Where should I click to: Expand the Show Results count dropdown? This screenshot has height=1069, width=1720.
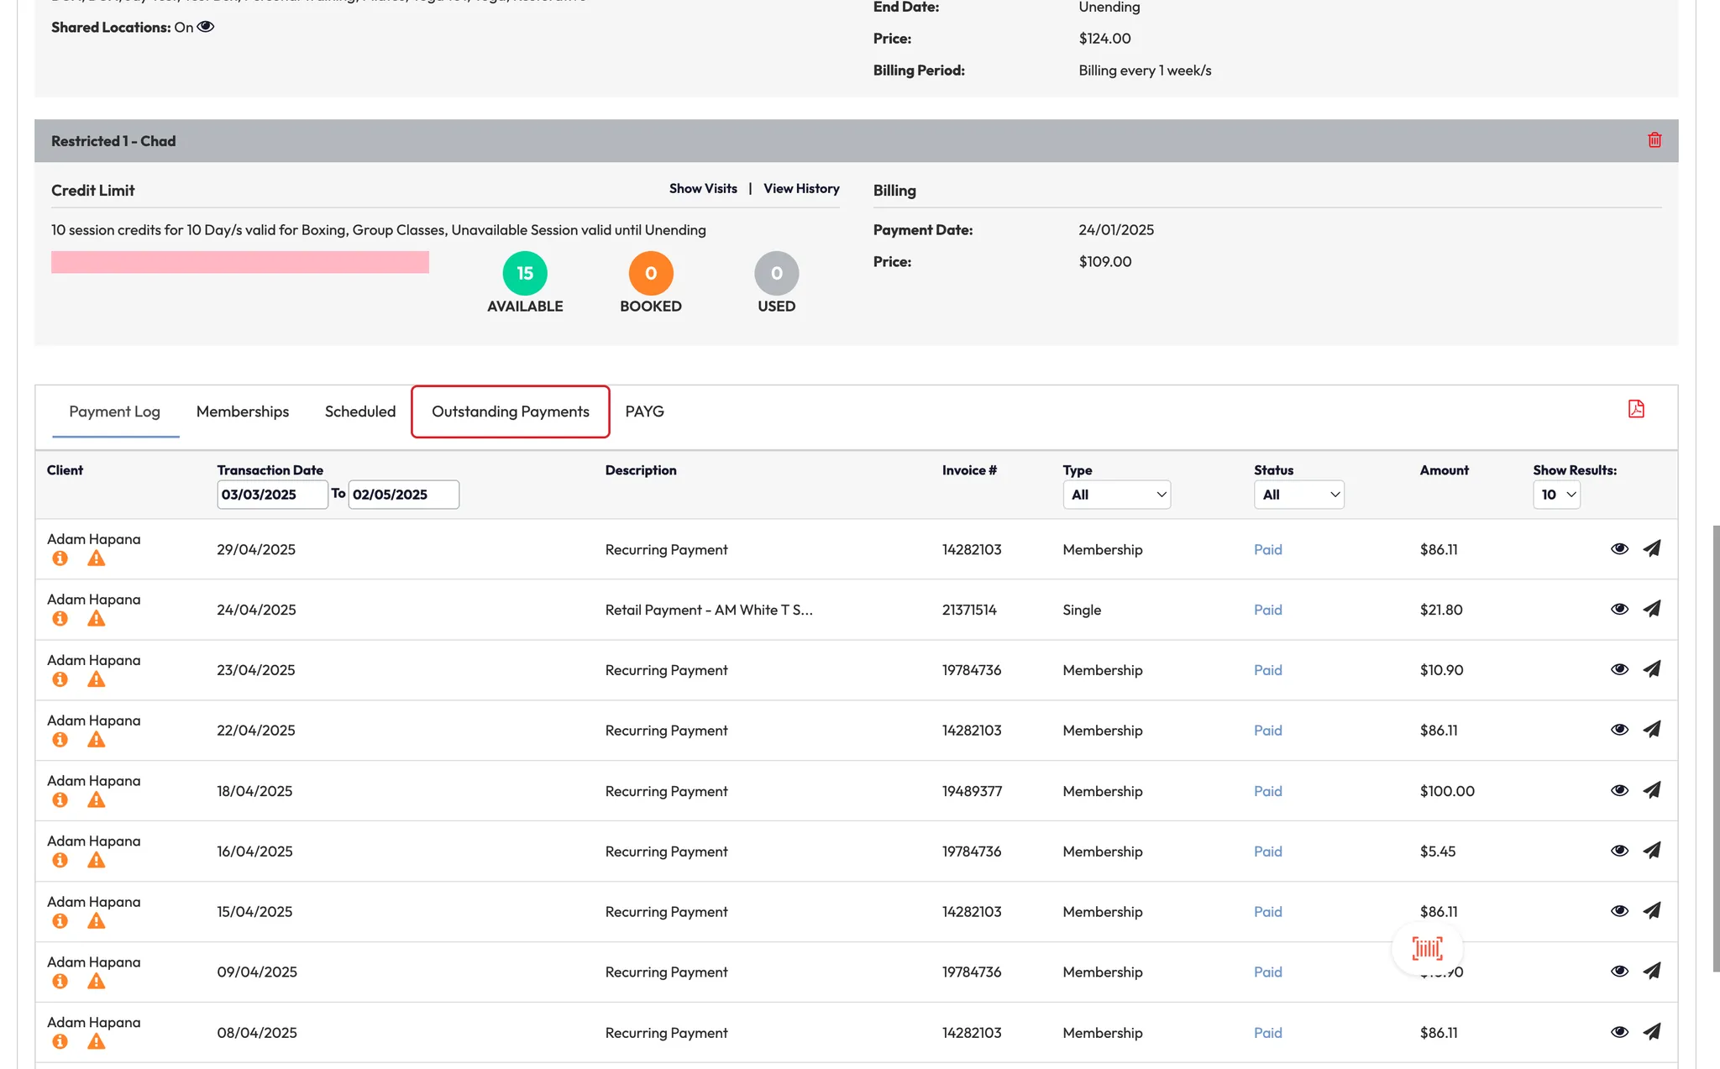point(1556,495)
